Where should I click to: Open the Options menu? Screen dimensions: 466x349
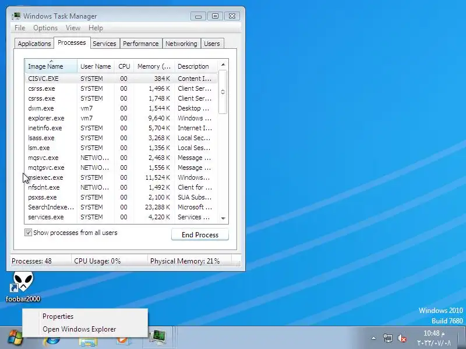tap(45, 28)
